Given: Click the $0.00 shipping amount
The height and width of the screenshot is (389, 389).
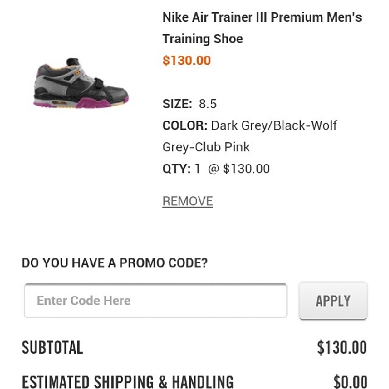Looking at the screenshot, I should pos(350,382).
